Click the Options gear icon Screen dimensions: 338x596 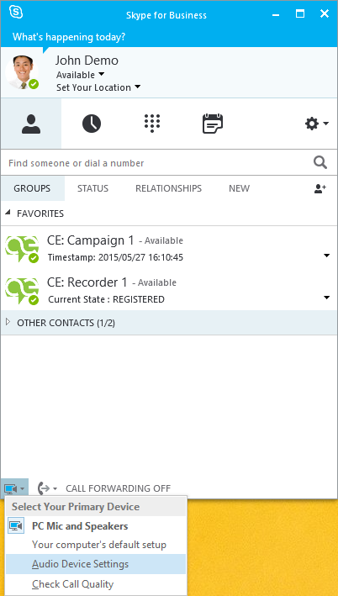[312, 124]
